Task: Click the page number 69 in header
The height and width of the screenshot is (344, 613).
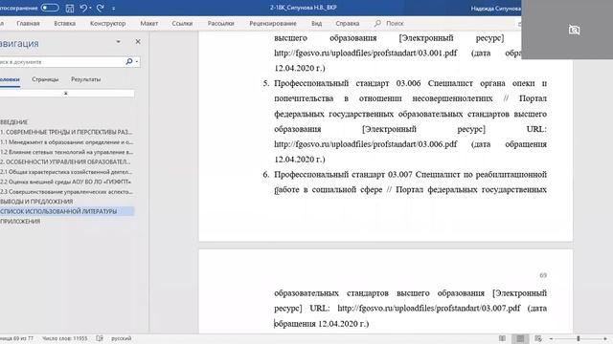Action: point(543,275)
